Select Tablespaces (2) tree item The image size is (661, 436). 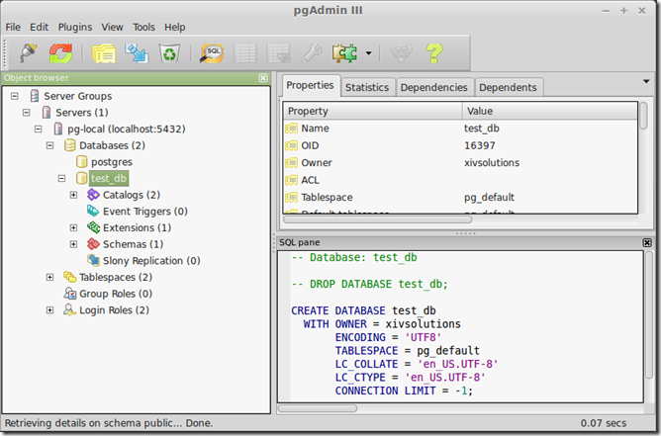pos(116,277)
